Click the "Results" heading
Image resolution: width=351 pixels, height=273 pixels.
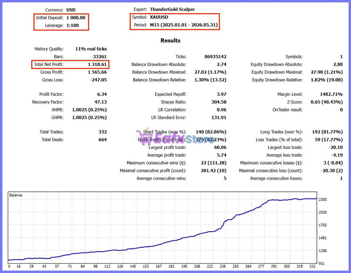click(171, 41)
